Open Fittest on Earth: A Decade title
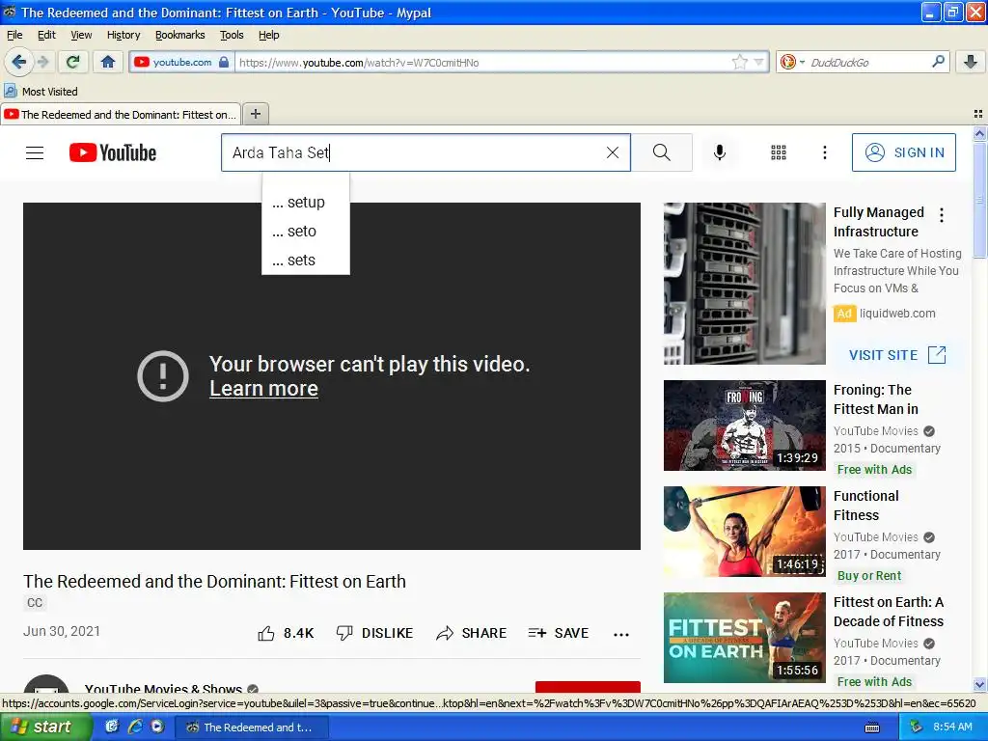The height and width of the screenshot is (741, 988). click(x=889, y=612)
